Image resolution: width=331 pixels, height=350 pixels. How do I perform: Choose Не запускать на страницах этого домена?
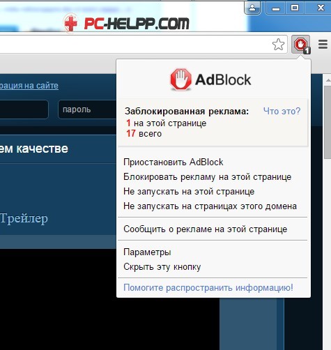pos(210,206)
